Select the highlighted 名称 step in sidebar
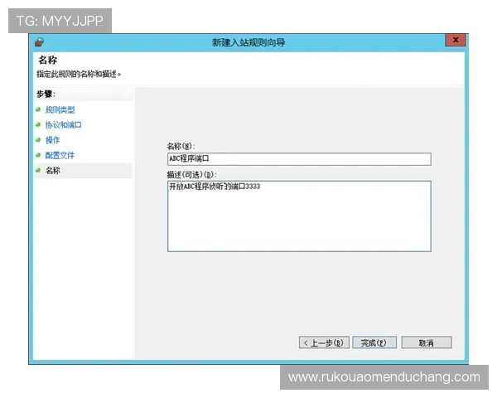497x398 pixels. 52,170
